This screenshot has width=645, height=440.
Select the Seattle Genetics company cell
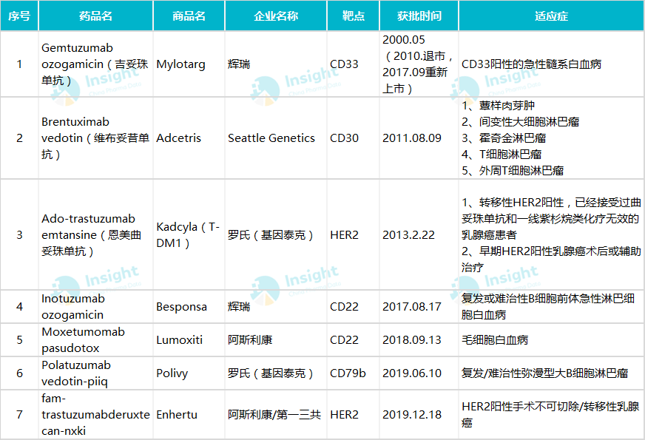tap(276, 138)
